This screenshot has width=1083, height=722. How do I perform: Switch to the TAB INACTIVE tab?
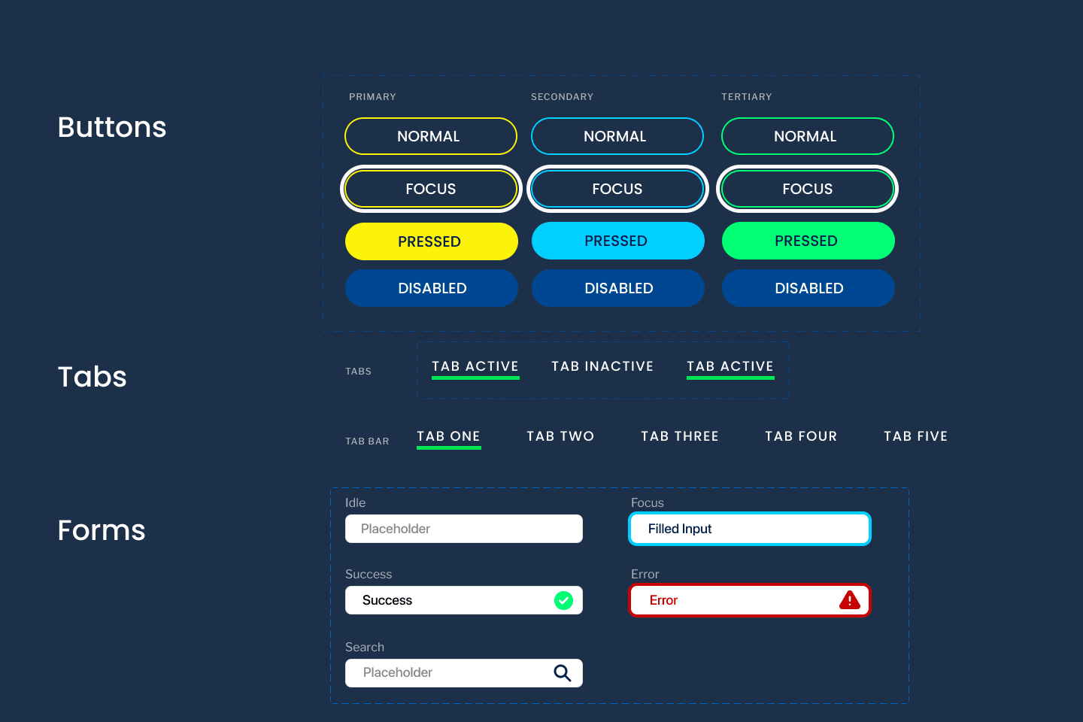[x=602, y=366]
